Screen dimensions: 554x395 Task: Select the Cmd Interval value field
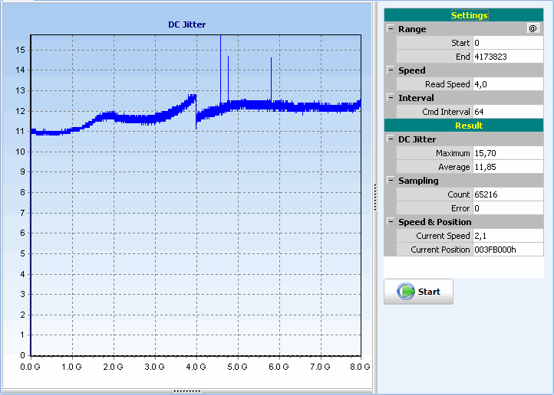[507, 112]
